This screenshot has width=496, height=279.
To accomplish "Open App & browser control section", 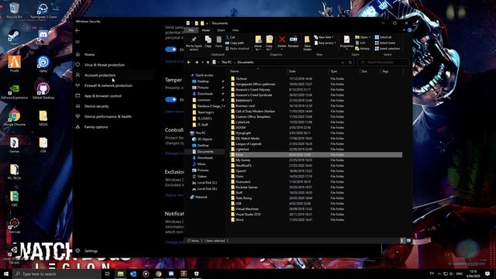I will [x=103, y=96].
